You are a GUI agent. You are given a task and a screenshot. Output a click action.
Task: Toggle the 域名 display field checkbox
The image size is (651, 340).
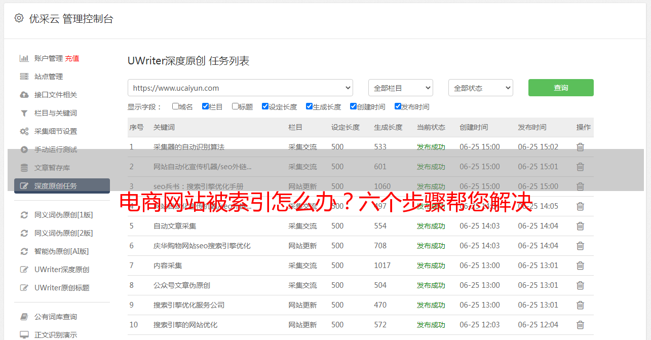point(175,106)
